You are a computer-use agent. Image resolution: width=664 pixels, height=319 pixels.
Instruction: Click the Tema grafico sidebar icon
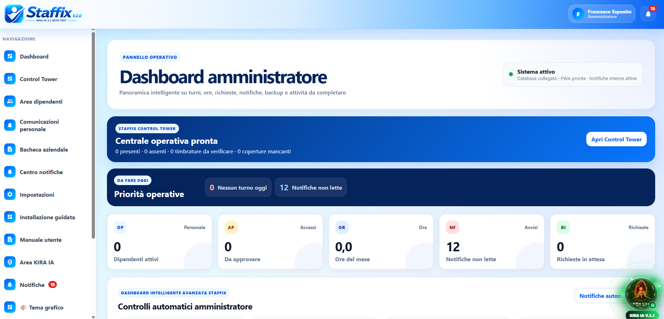(x=10, y=307)
